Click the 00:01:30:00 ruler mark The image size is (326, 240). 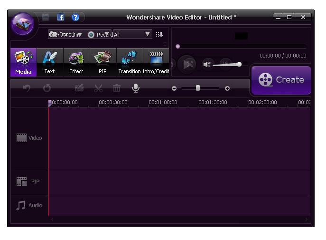pos(213,102)
